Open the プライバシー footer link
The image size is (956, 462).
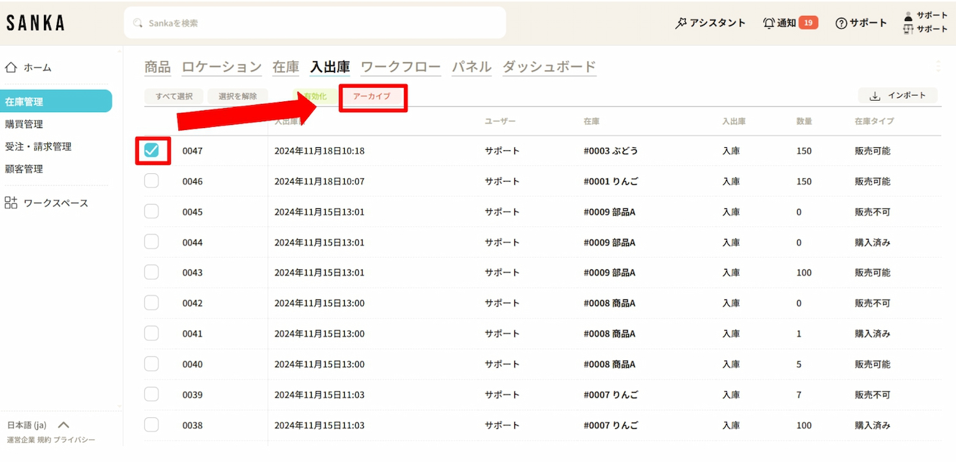(75, 440)
